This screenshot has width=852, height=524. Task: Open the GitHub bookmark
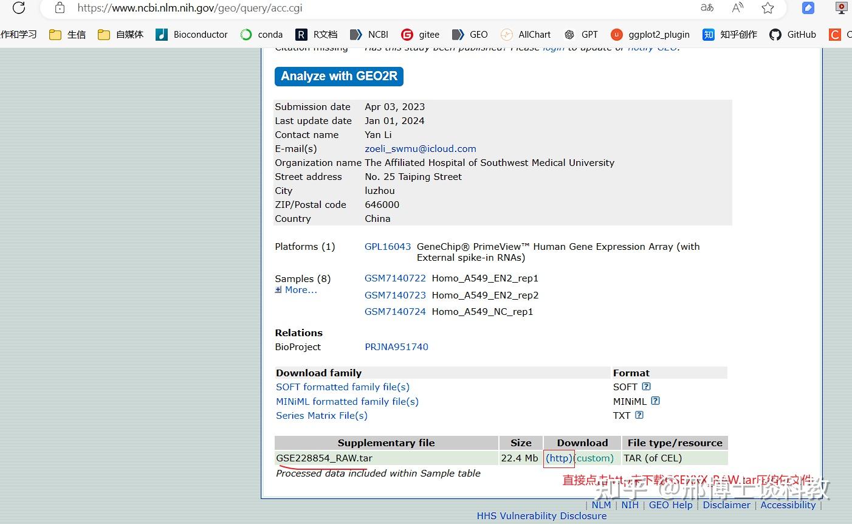point(792,35)
